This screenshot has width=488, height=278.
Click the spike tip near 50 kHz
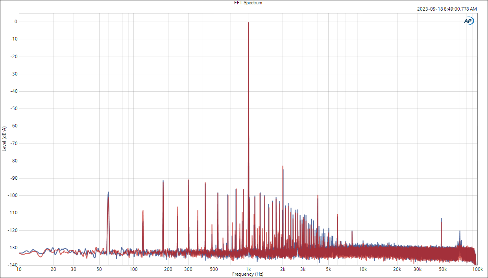[x=441, y=219]
